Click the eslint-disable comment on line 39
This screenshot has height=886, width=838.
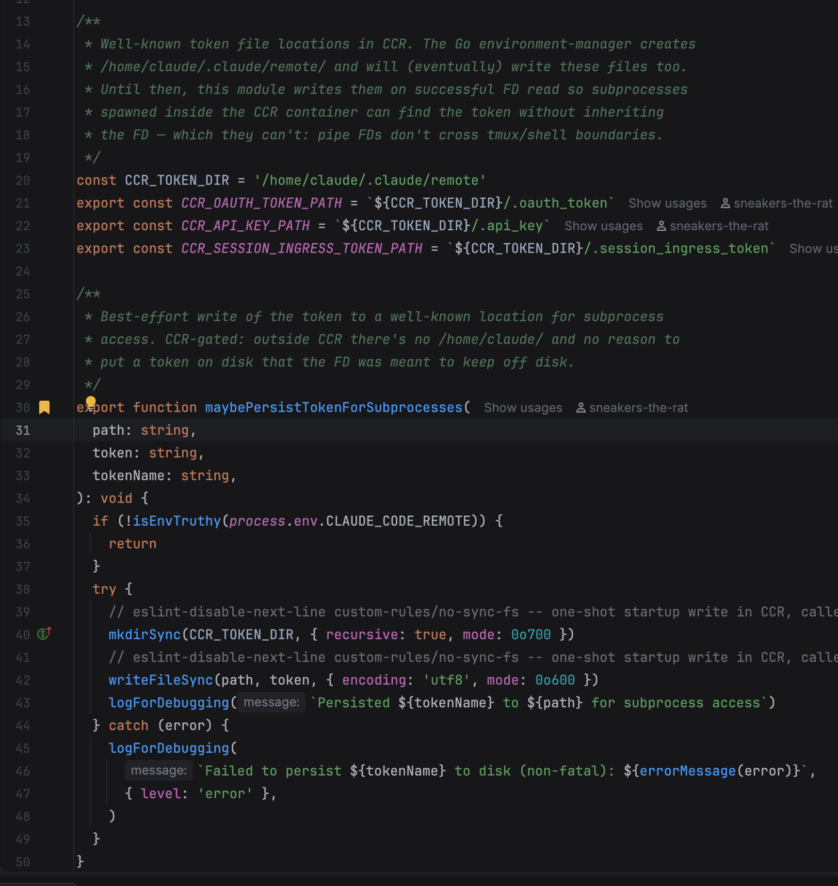click(473, 612)
